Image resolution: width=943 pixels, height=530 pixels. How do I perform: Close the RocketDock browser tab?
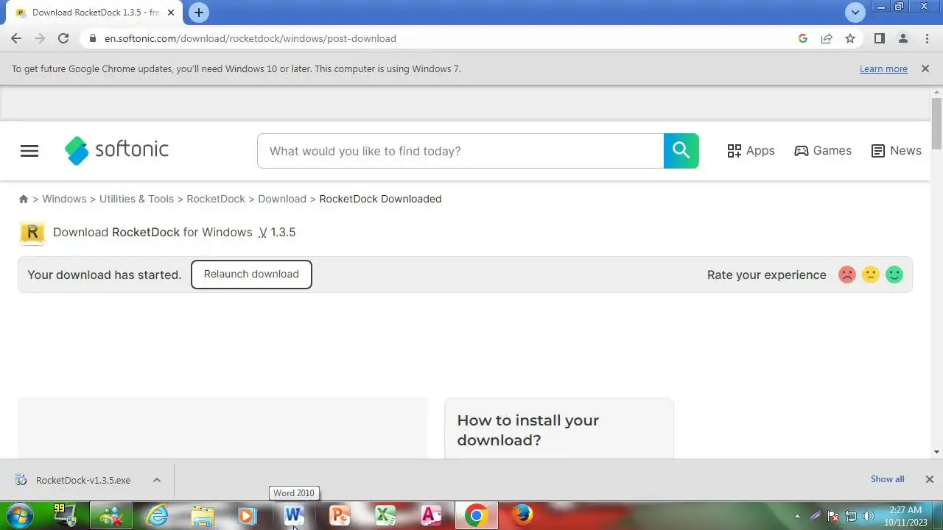pos(171,13)
